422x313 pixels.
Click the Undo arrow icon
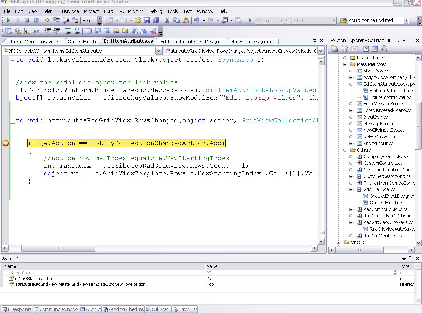pos(196,20)
